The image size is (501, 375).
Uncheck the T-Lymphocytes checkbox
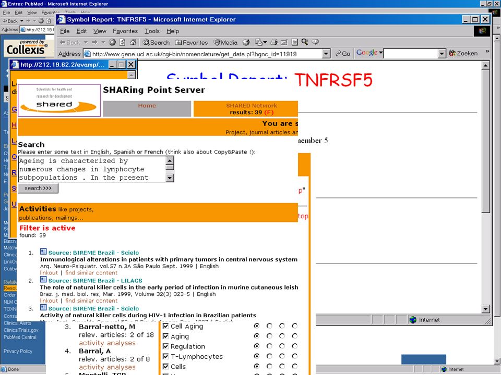pos(165,356)
